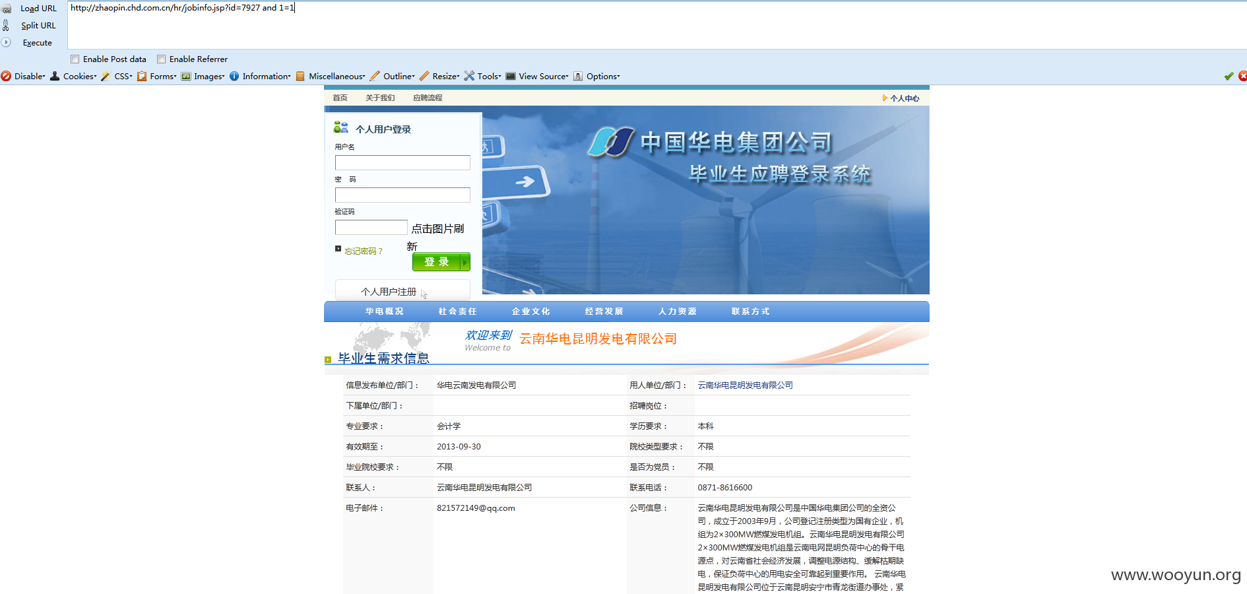
Task: Click the 会计学 major value
Action: (x=449, y=426)
